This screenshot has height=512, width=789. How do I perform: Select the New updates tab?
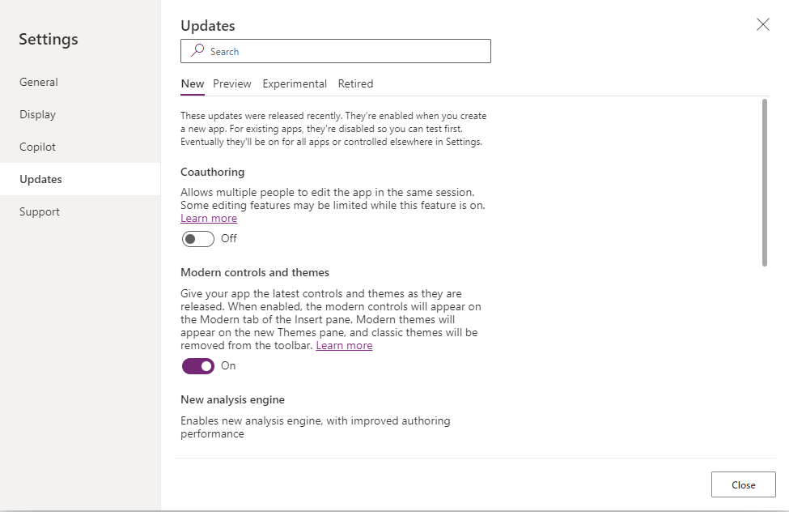point(192,83)
